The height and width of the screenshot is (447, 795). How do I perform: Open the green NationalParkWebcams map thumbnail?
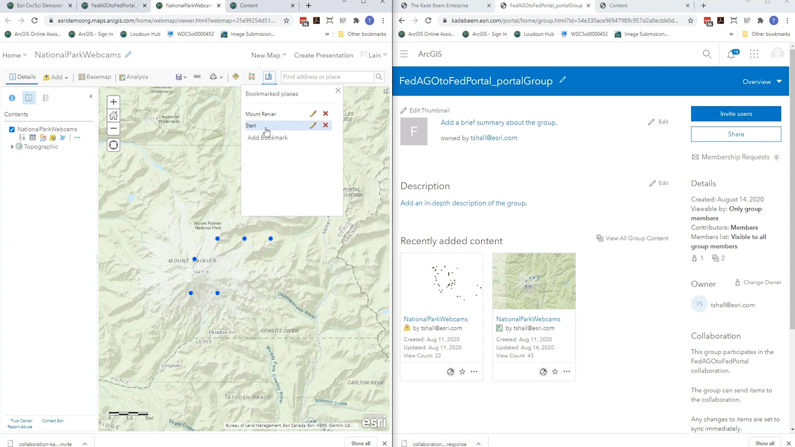point(534,281)
